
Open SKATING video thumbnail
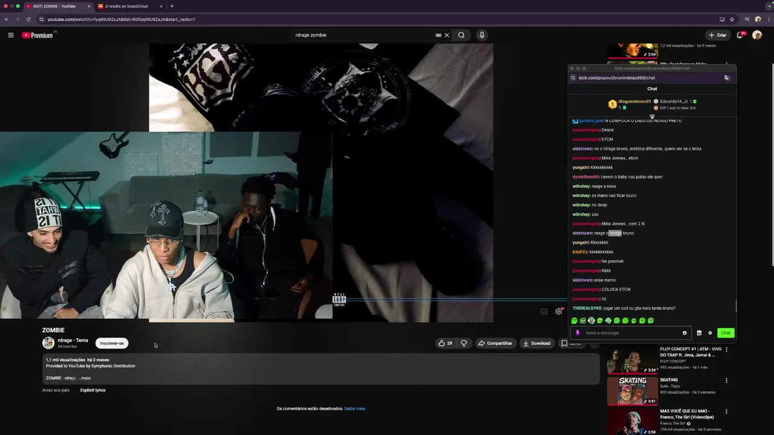click(633, 391)
